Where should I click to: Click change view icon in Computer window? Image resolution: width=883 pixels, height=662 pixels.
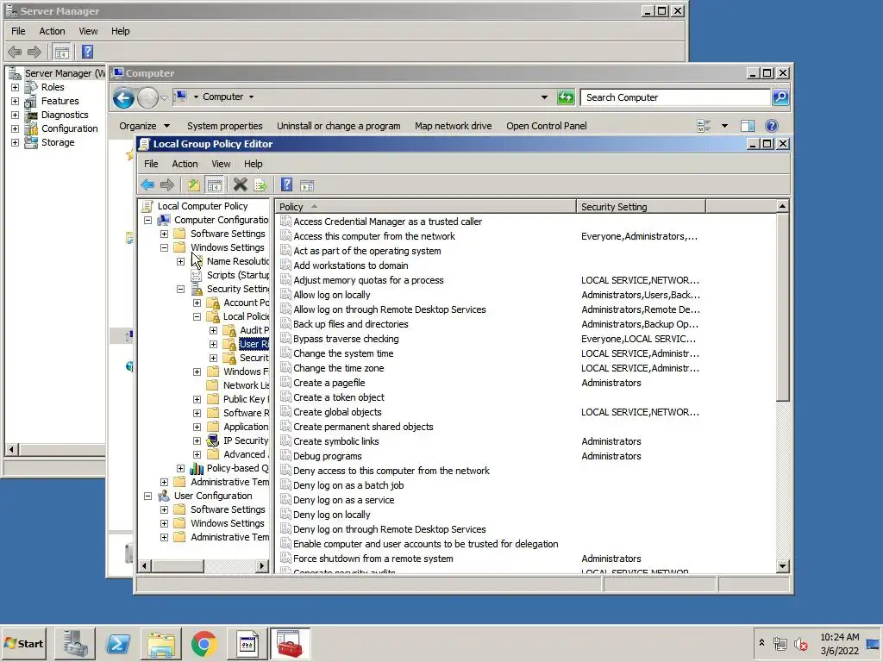coord(704,126)
